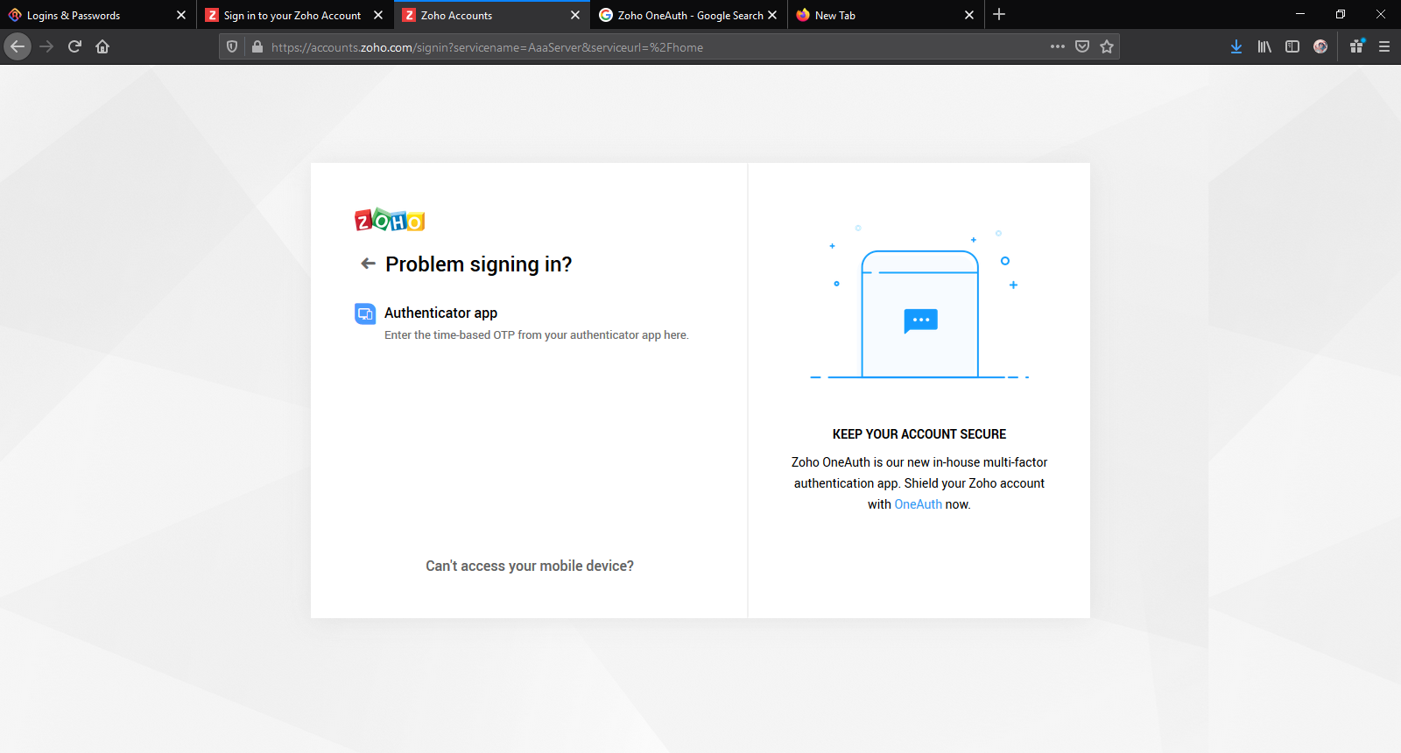This screenshot has width=1401, height=753.
Task: Open a new tab with plus button
Action: click(x=999, y=15)
